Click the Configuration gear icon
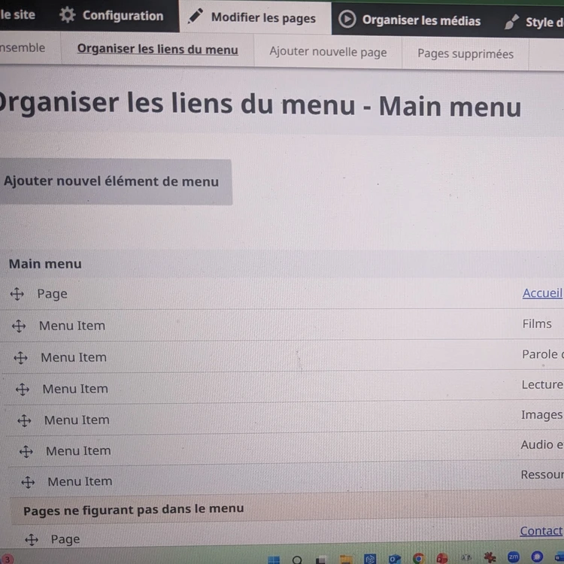This screenshot has height=564, width=564. [x=68, y=16]
